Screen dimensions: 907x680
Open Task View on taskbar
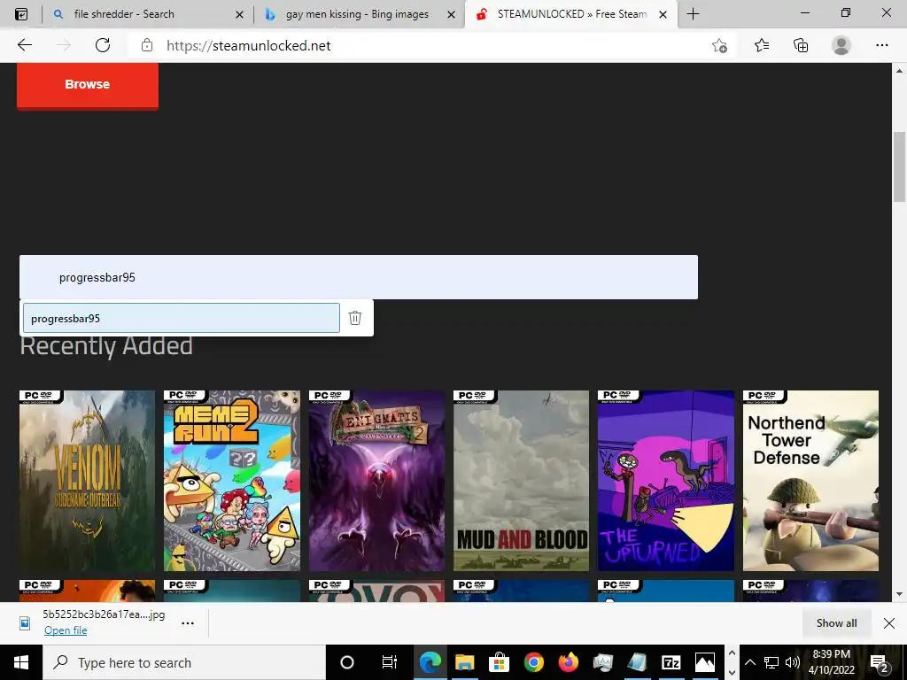tap(390, 662)
